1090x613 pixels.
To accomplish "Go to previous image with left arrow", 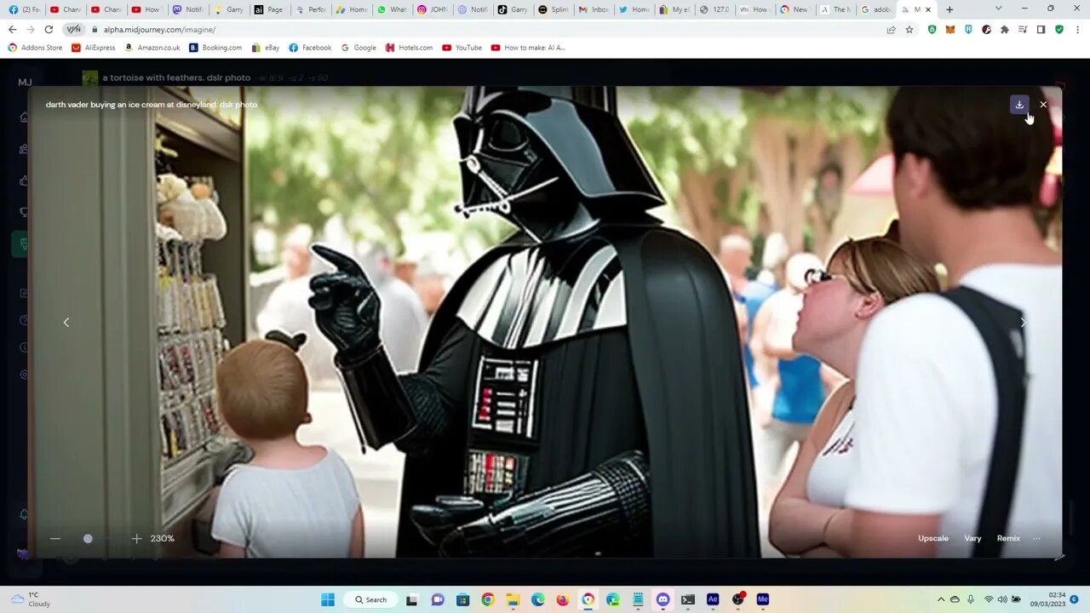I will coord(66,322).
